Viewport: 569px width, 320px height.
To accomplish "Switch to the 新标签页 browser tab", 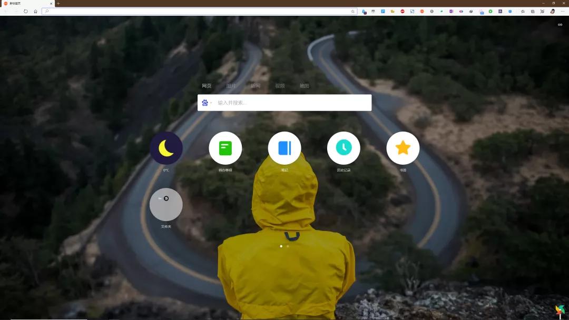I will pyautogui.click(x=27, y=3).
